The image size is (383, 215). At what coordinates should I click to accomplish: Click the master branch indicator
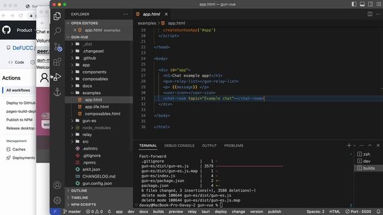click(x=72, y=211)
